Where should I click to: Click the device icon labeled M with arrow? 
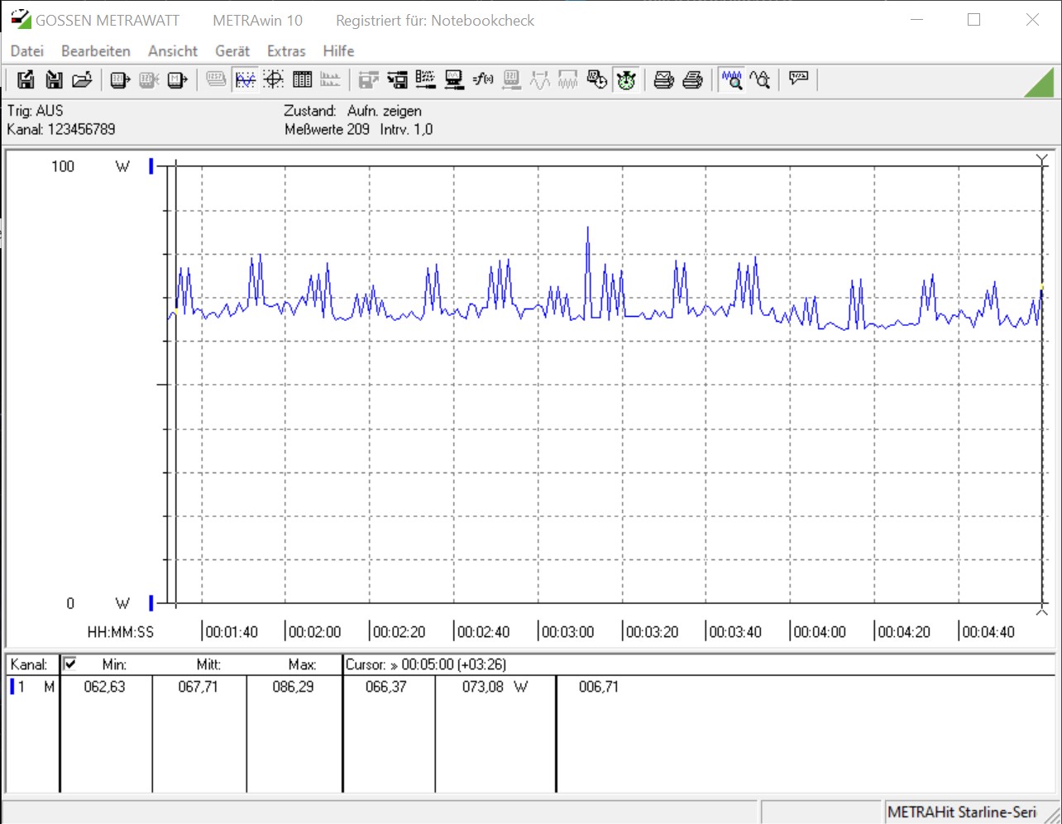point(177,79)
